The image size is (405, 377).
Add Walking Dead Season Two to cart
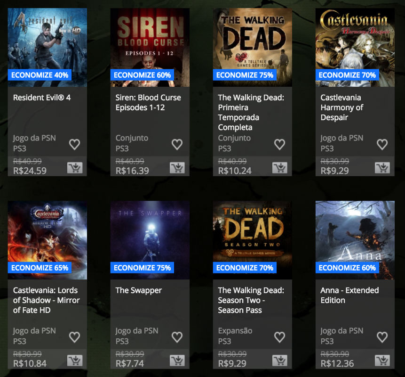[x=280, y=361]
